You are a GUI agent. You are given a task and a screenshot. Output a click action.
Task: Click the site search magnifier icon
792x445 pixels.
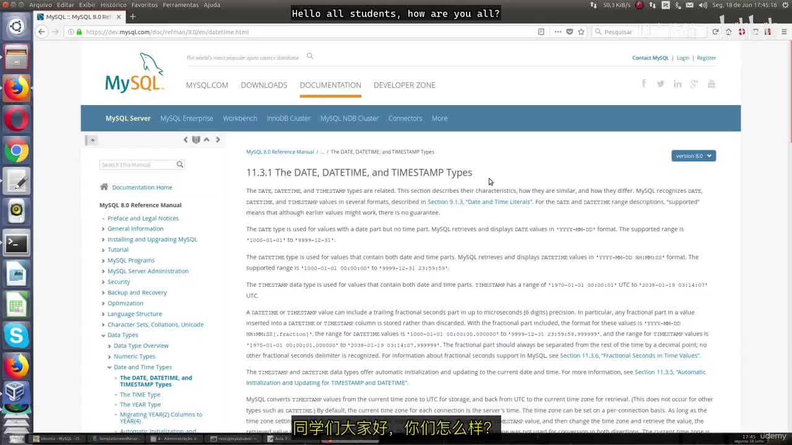310,56
